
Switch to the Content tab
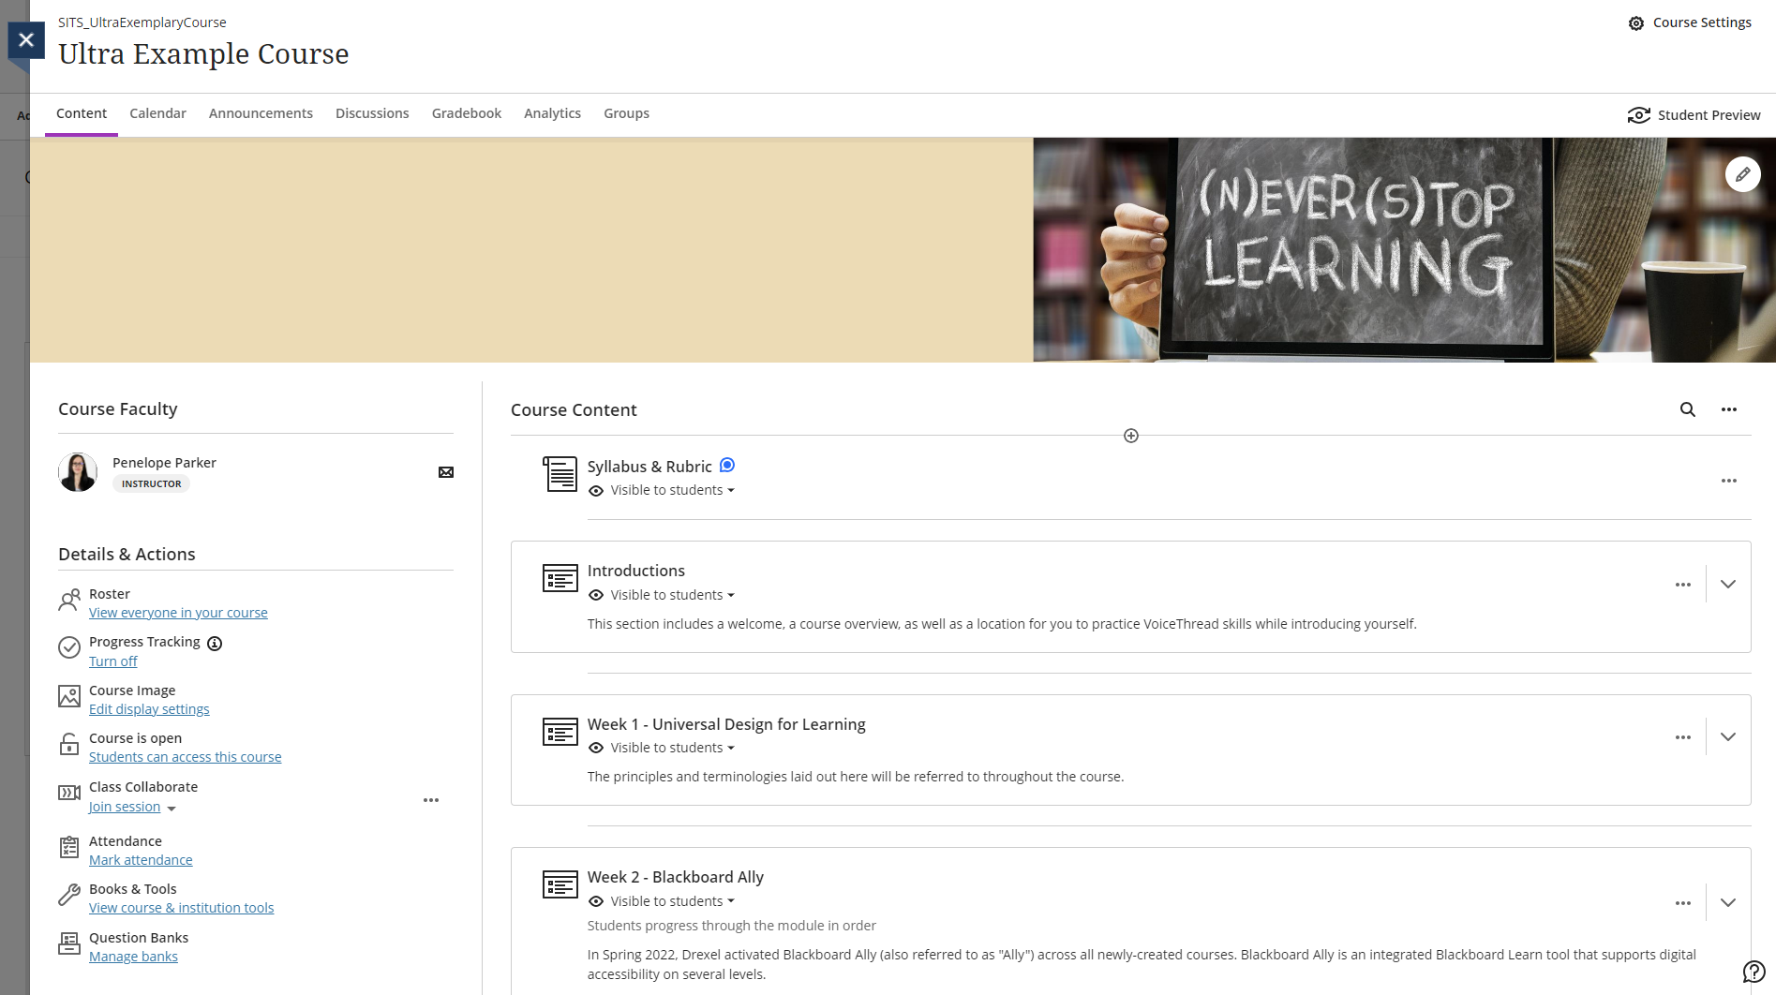coord(82,113)
